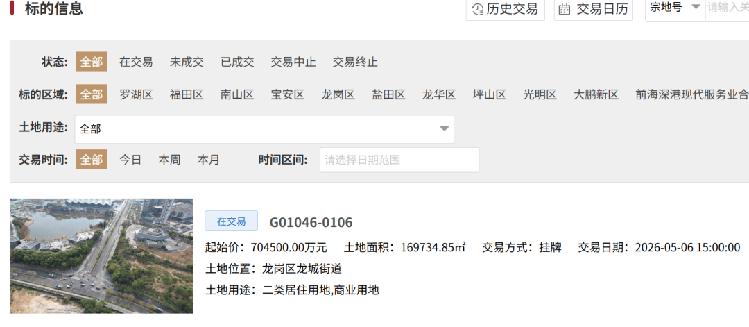The image size is (749, 327).
Task: Filter district by 南山区
Action: pos(237,94)
